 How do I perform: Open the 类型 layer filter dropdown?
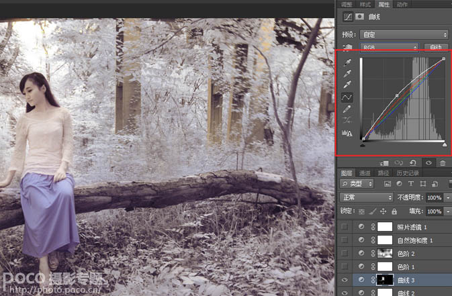point(357,184)
